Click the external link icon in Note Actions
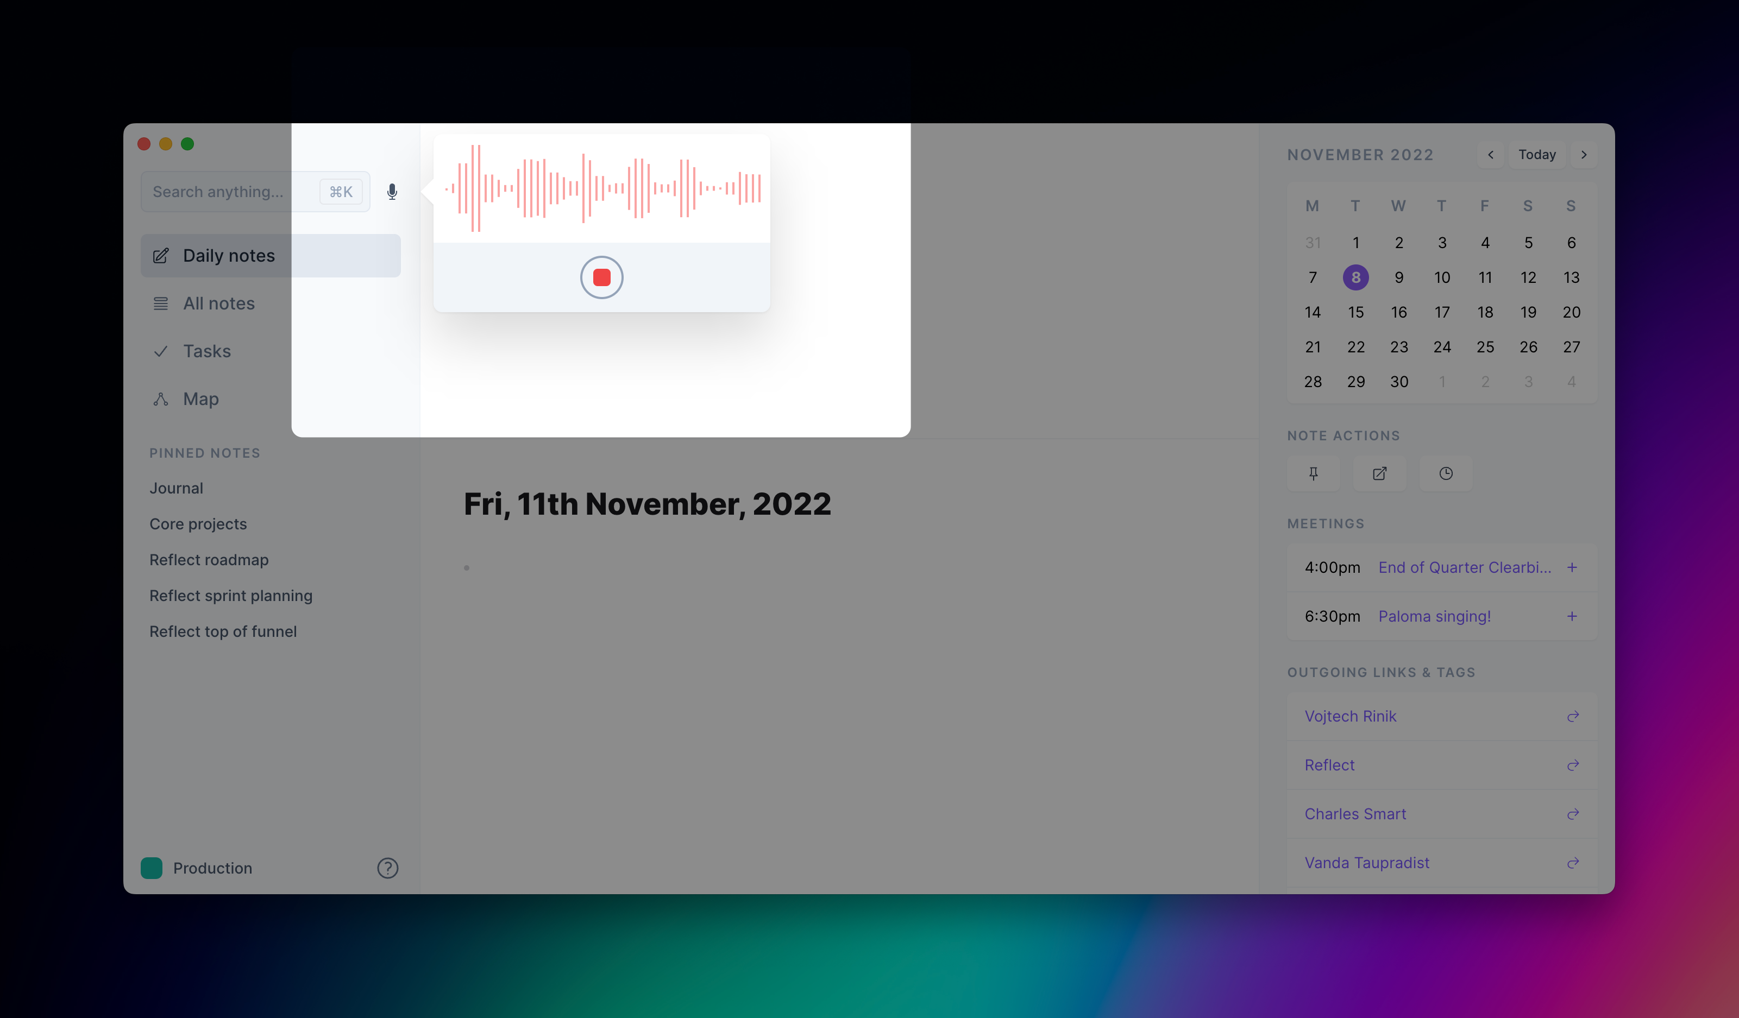The width and height of the screenshot is (1739, 1018). pyautogui.click(x=1379, y=473)
